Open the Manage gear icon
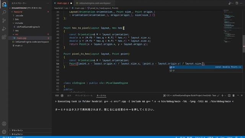The width and height of the screenshot is (245, 138). 4,132
